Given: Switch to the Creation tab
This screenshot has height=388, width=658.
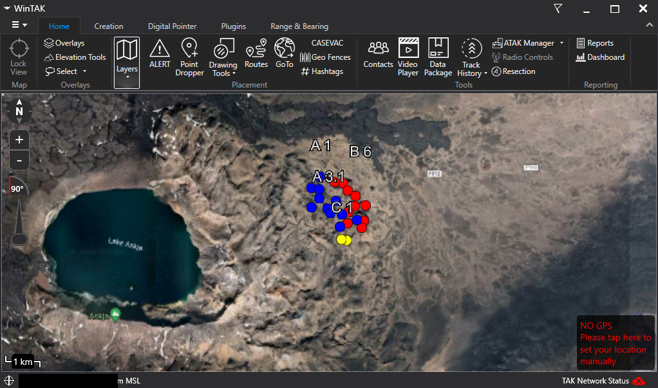Looking at the screenshot, I should click(109, 26).
